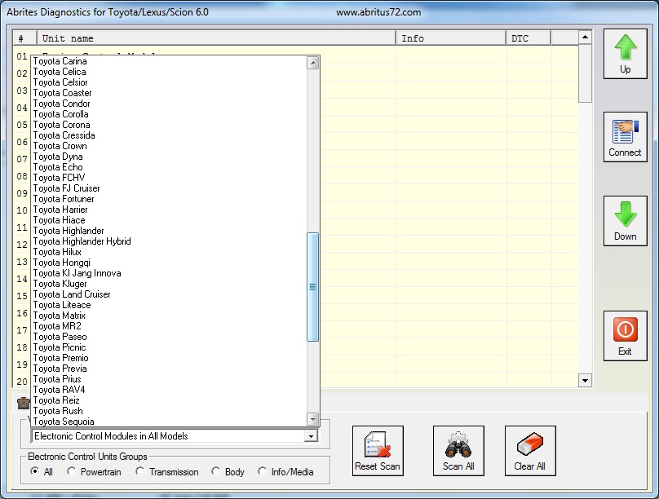The height and width of the screenshot is (499, 659).
Task: Click the Unit name column header
Action: pyautogui.click(x=216, y=38)
